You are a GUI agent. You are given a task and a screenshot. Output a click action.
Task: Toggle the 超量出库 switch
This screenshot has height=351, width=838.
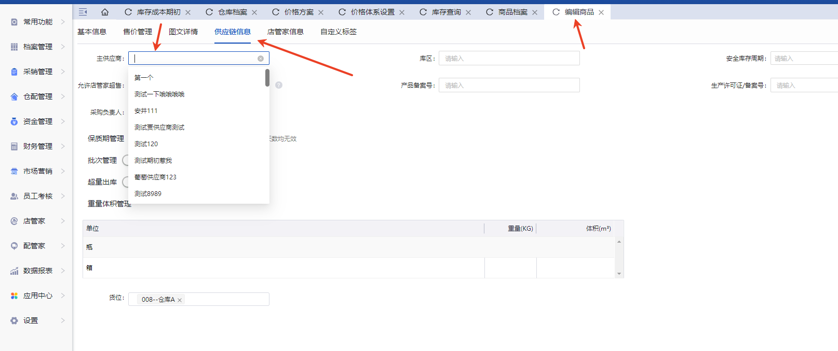tap(125, 182)
